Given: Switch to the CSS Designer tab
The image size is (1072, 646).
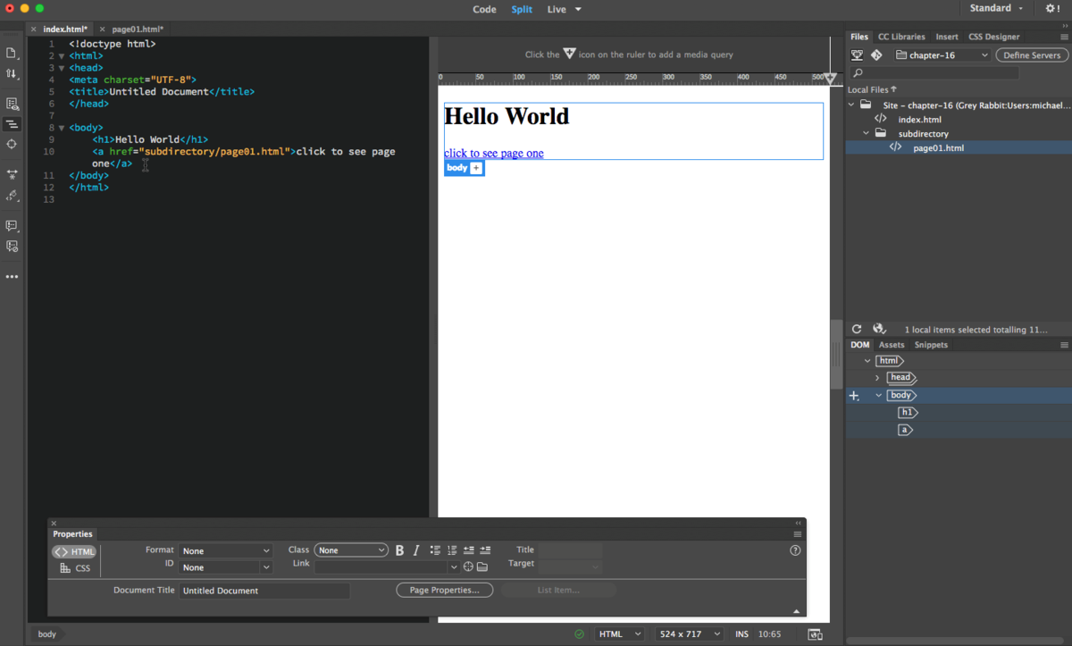Looking at the screenshot, I should coord(993,37).
